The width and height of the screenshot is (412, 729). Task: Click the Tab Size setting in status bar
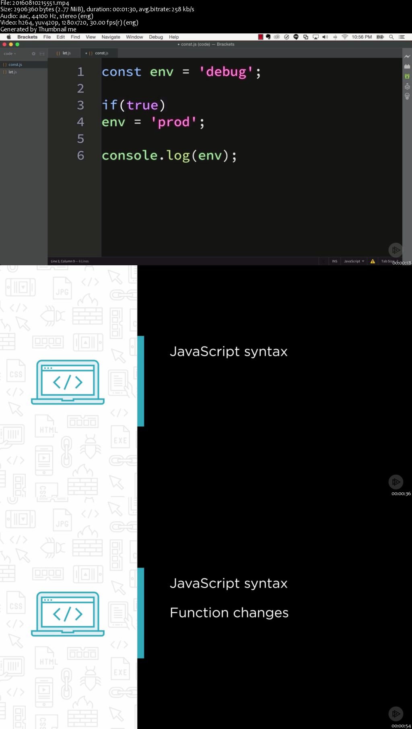point(389,261)
